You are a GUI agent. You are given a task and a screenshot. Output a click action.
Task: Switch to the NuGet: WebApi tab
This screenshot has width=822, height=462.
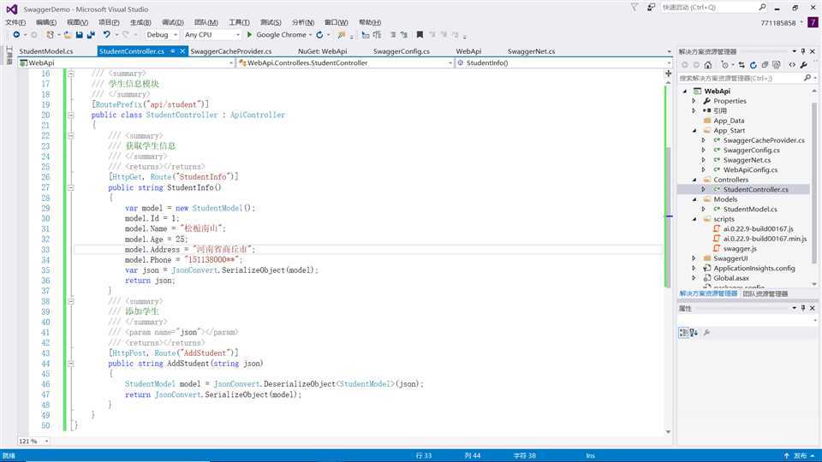point(323,51)
